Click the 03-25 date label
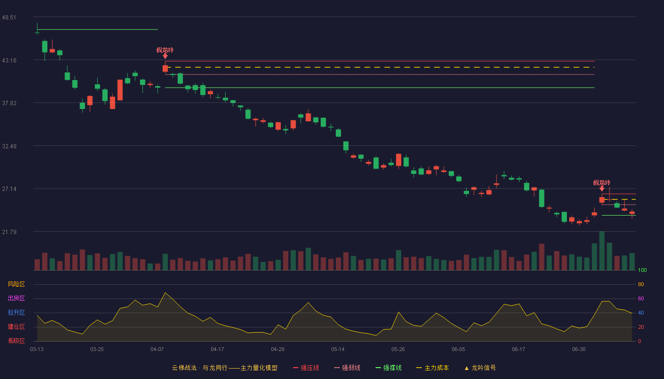The width and height of the screenshot is (664, 379). [97, 349]
